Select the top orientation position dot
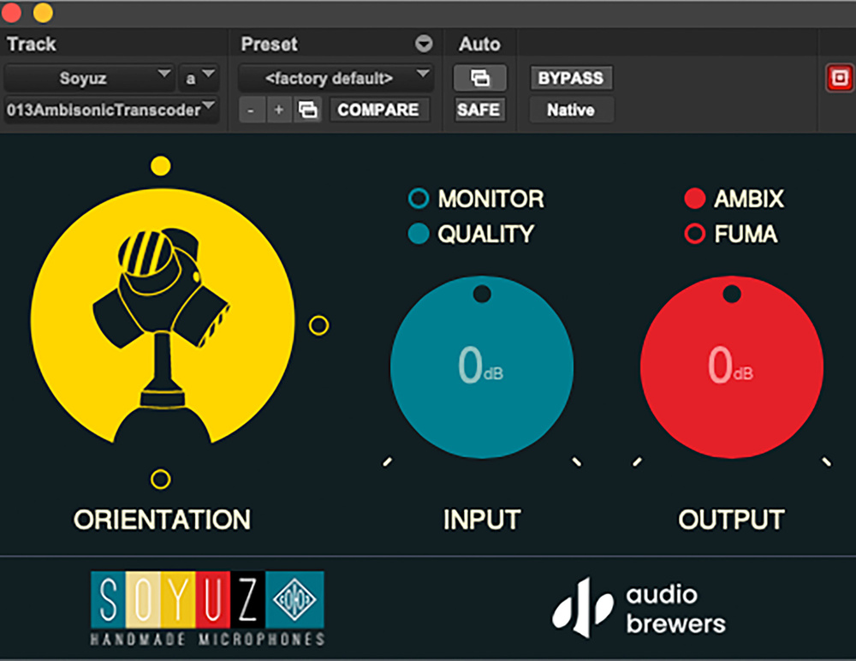 [x=160, y=165]
